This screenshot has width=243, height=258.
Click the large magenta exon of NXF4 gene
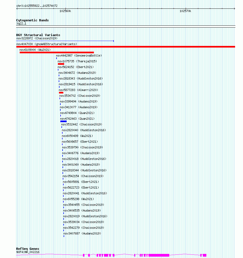159,255
